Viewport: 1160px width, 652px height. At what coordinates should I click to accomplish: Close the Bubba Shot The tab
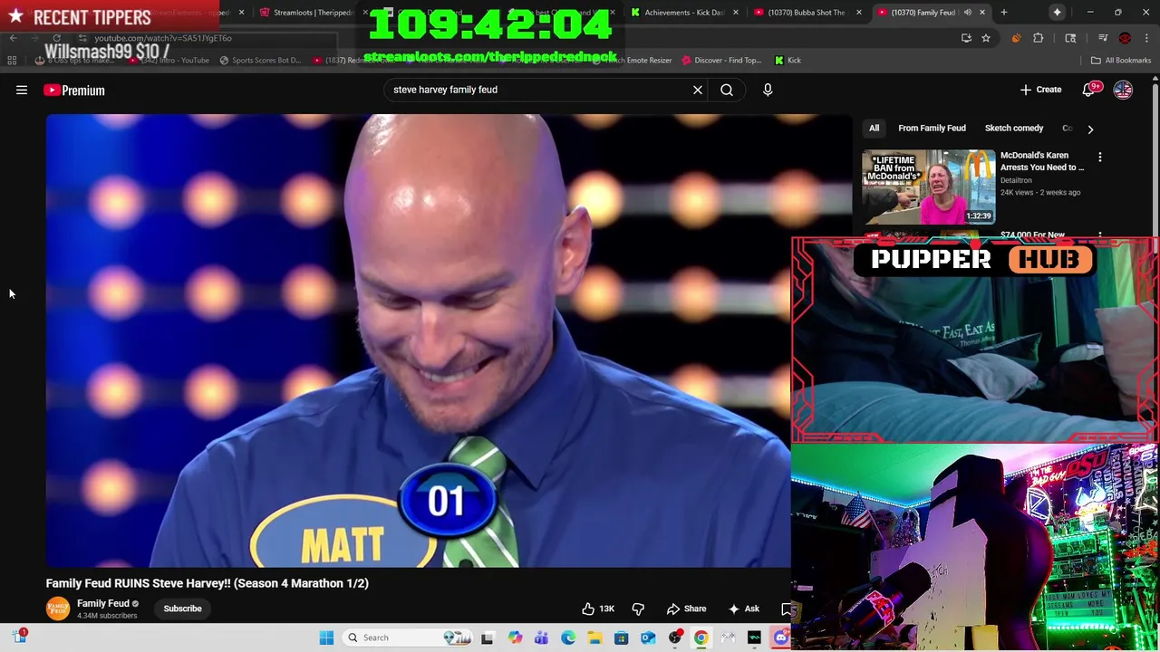tap(859, 13)
